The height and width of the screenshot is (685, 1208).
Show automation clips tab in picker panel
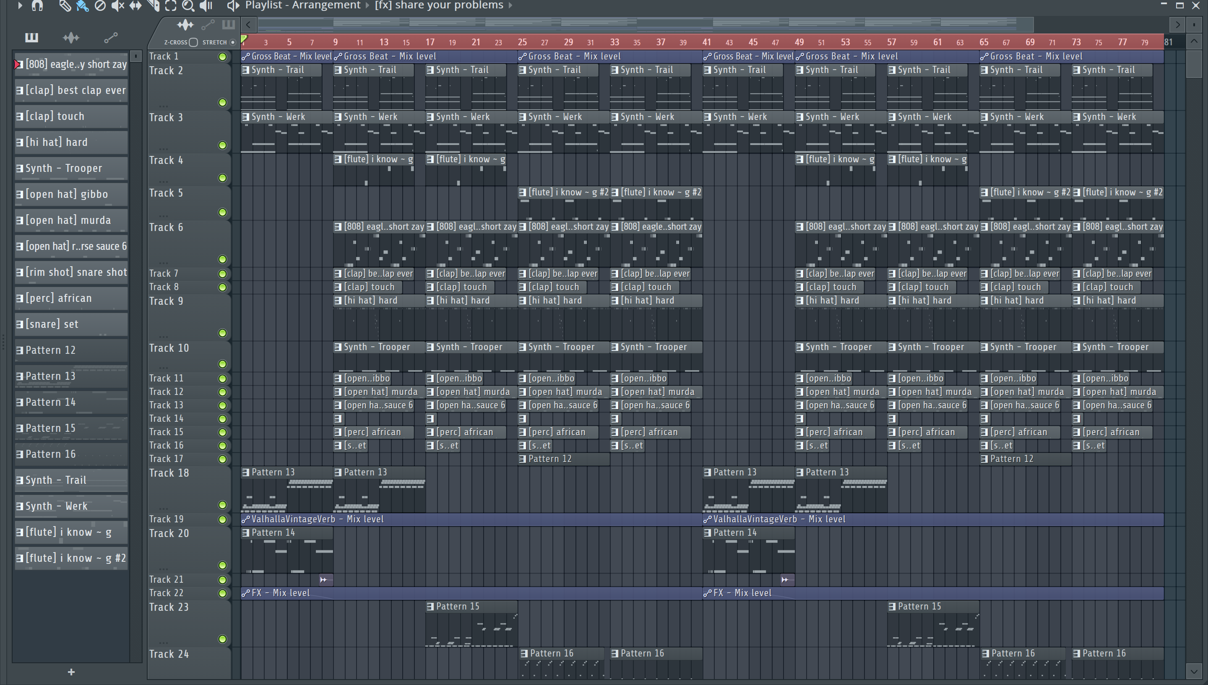111,38
